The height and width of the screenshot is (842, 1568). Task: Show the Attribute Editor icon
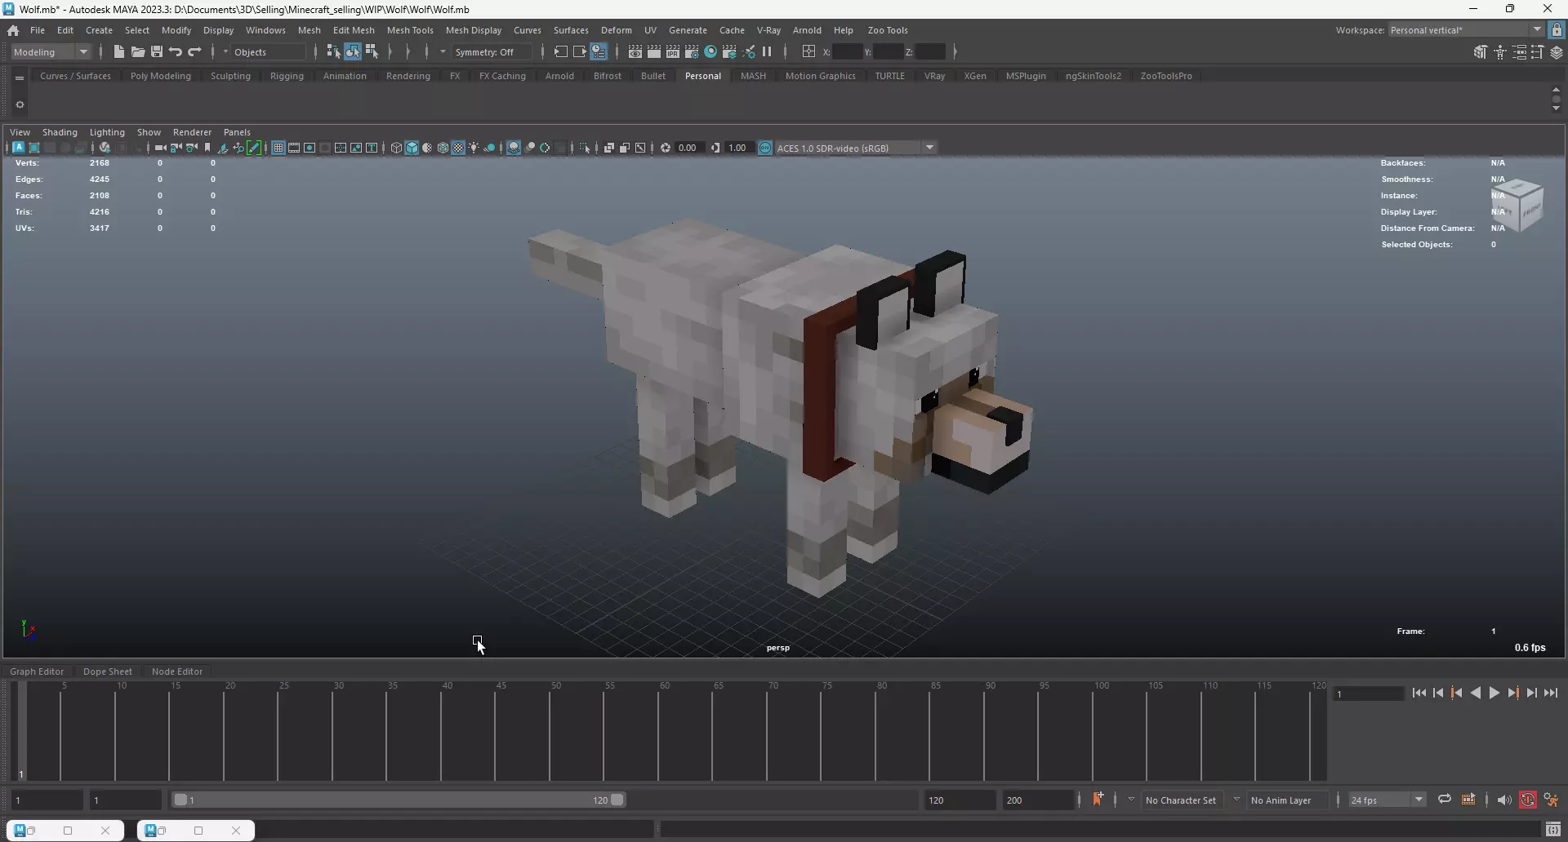(x=1519, y=52)
